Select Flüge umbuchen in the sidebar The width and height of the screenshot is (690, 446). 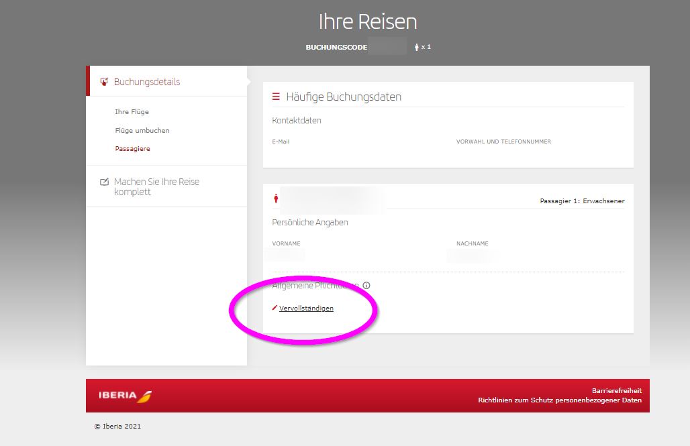[142, 131]
